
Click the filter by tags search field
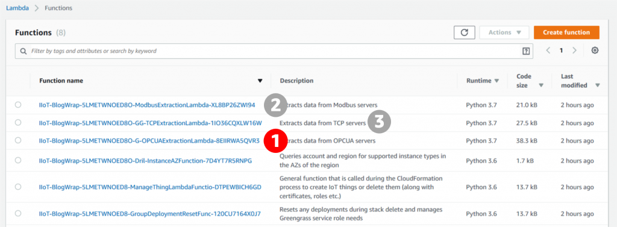coord(274,51)
